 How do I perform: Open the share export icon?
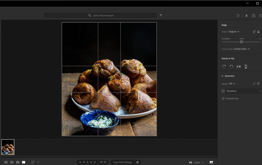(x=254, y=15)
